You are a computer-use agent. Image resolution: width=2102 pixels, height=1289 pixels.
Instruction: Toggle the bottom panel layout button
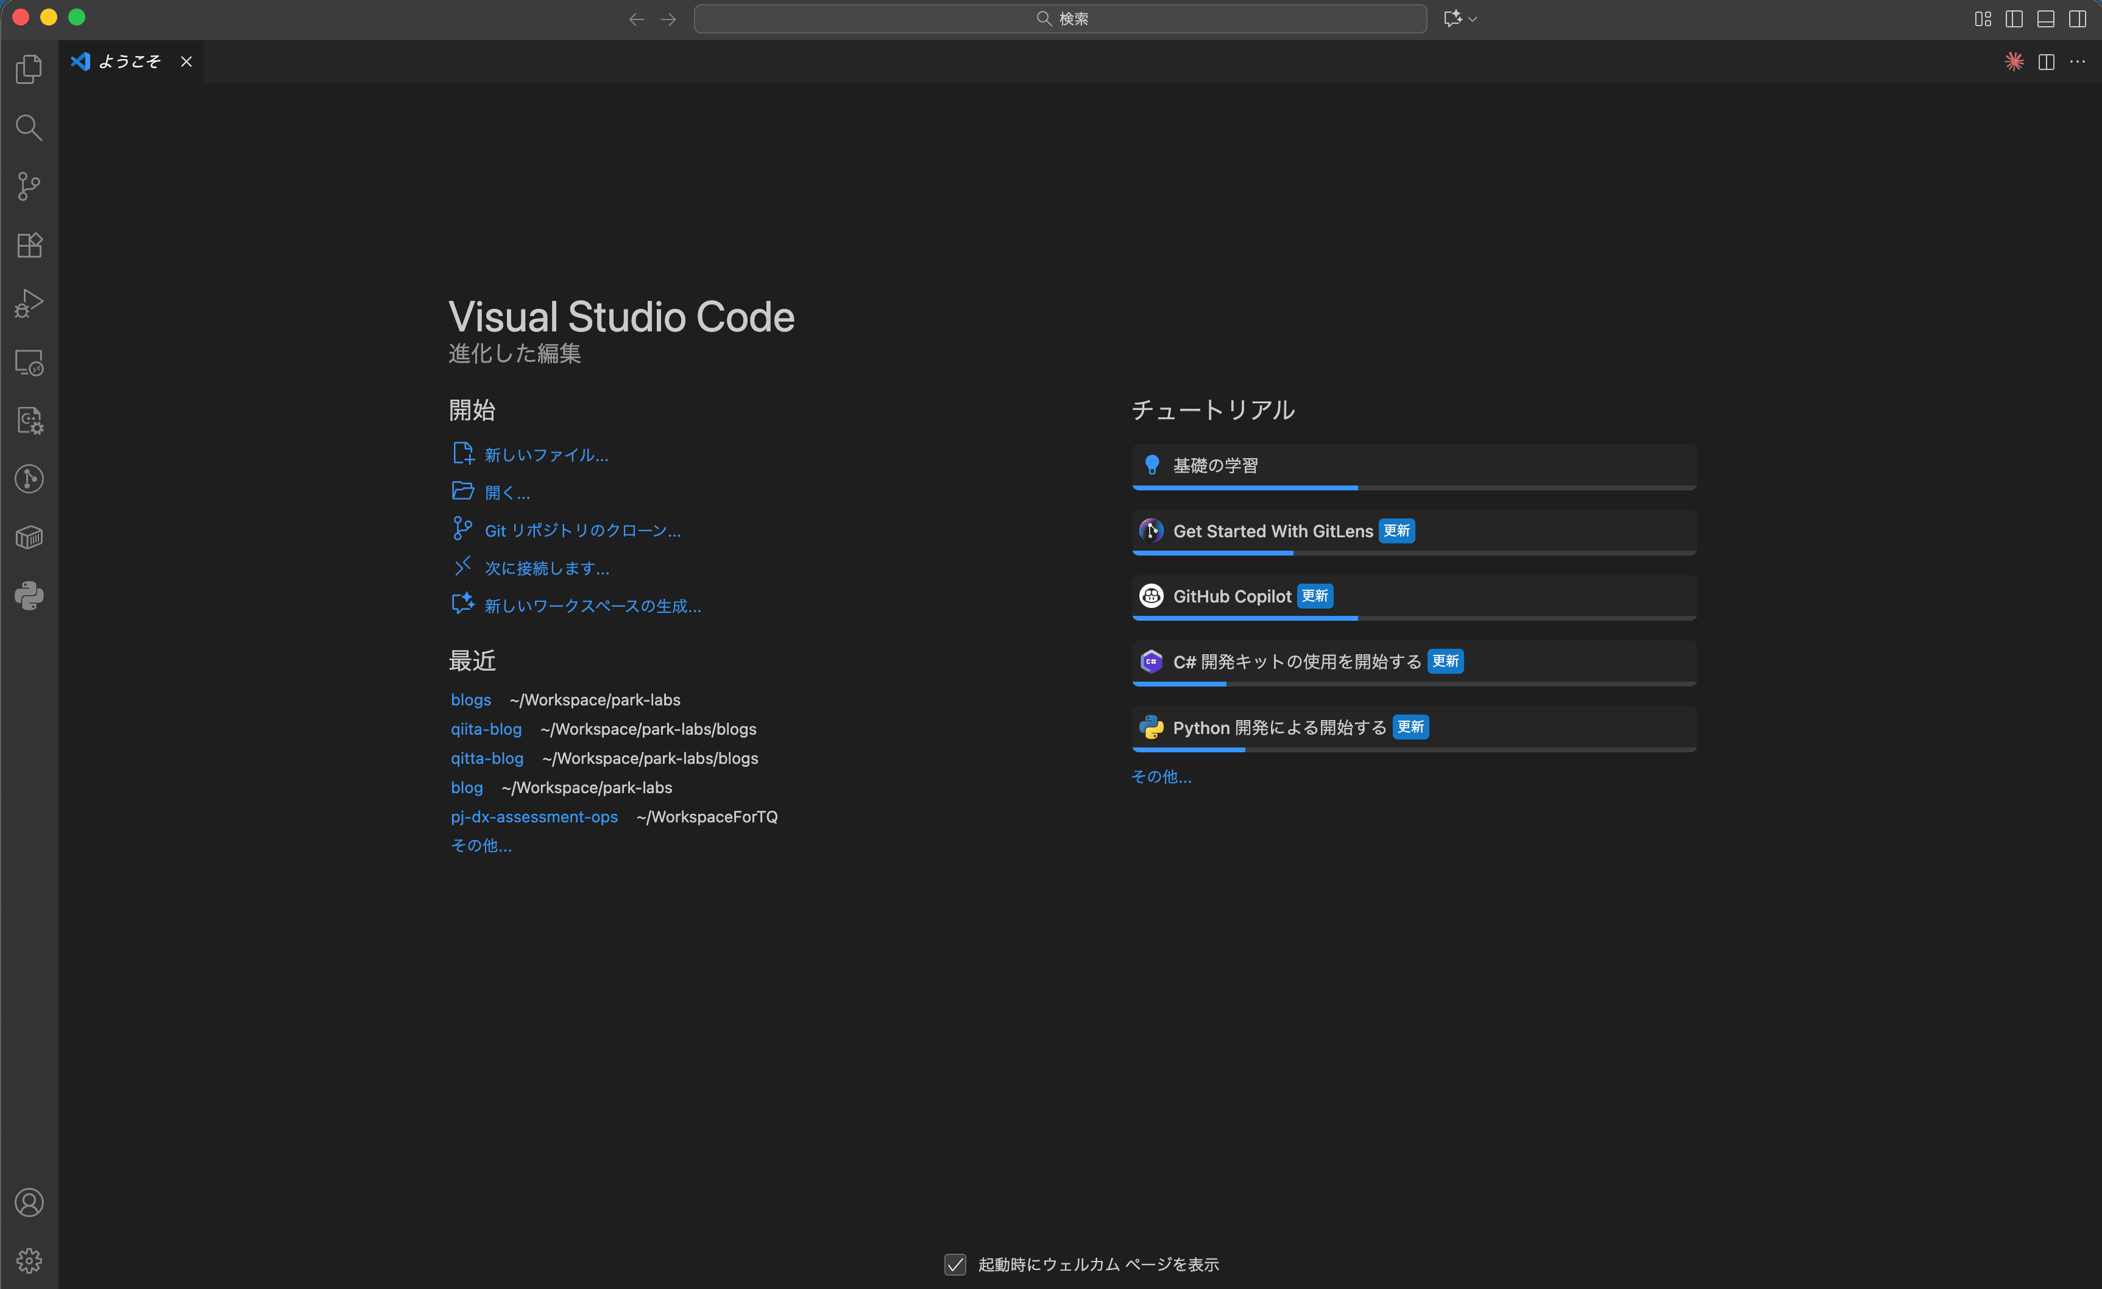(2046, 19)
